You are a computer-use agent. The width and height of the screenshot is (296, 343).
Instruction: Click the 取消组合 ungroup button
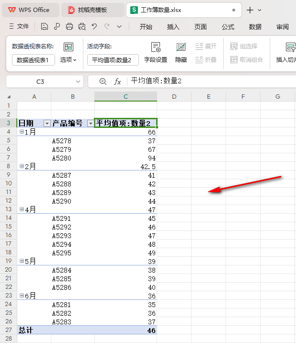click(246, 60)
